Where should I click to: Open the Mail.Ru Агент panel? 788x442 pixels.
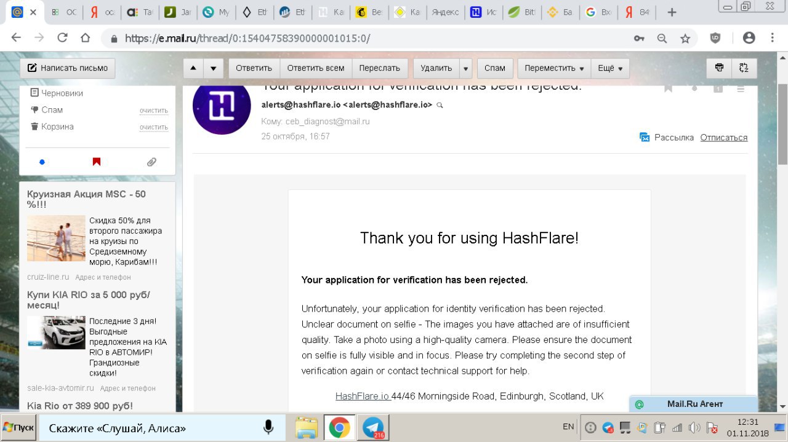click(x=694, y=404)
